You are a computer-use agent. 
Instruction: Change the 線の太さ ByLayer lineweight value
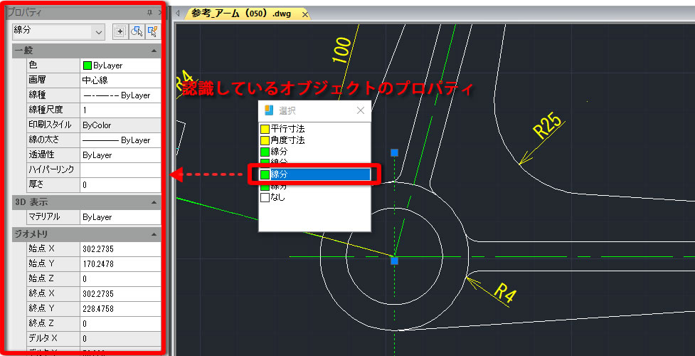120,140
